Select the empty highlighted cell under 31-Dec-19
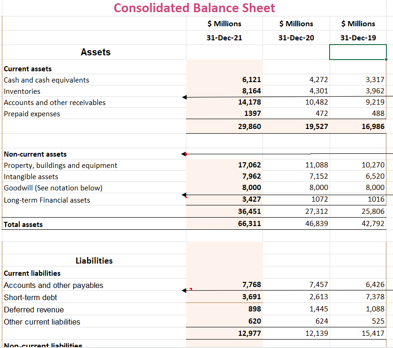 [358, 52]
